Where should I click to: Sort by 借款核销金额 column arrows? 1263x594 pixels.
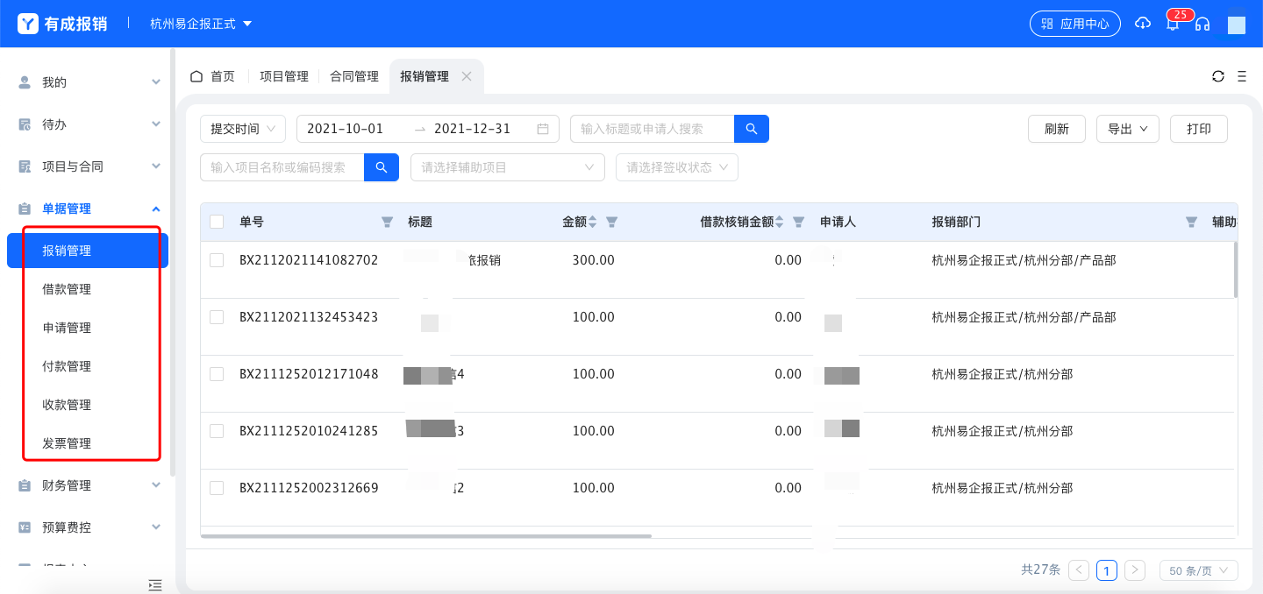click(x=780, y=223)
